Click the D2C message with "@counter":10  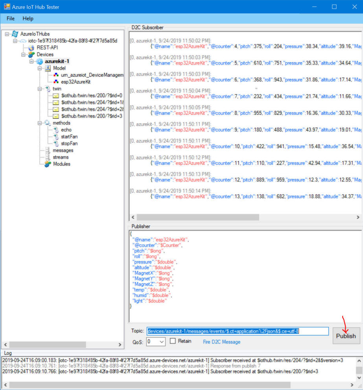[256, 146]
